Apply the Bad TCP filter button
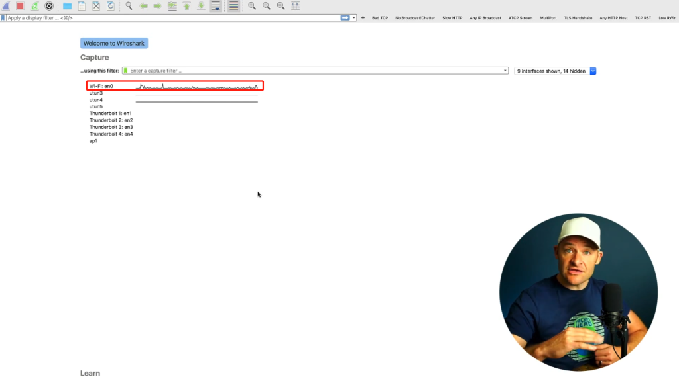Viewport: 679px width, 379px height. point(380,18)
